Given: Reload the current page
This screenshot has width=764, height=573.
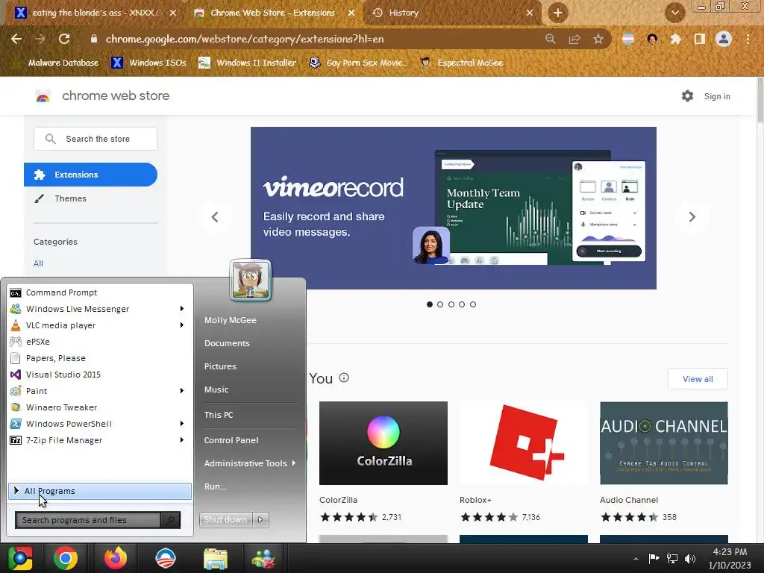Looking at the screenshot, I should 64,39.
